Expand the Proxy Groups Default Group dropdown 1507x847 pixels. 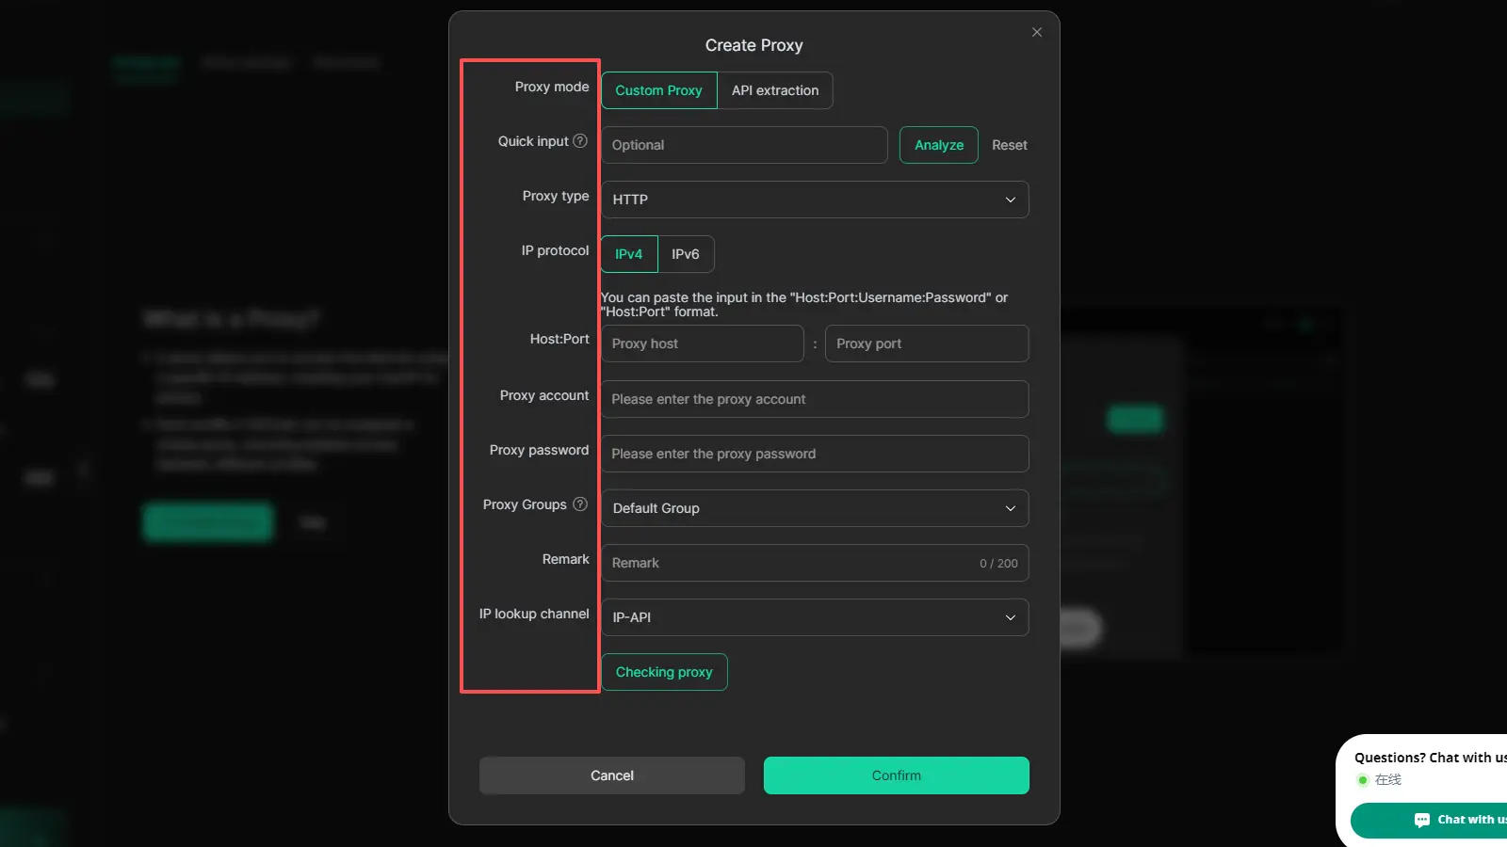coord(815,508)
